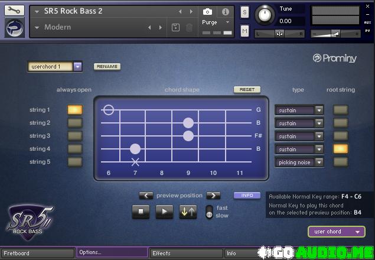
Task: Set string 1 as root string
Action: 341,110
